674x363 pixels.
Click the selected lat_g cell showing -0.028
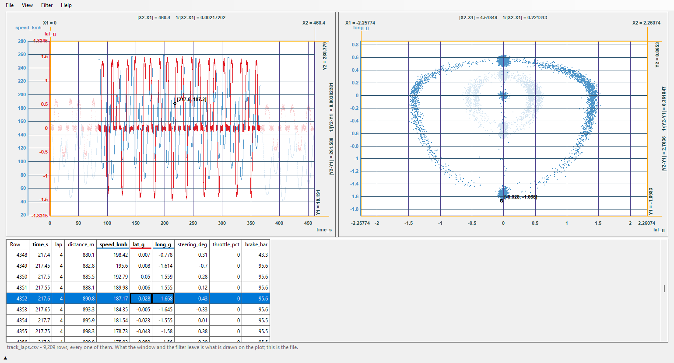click(141, 299)
